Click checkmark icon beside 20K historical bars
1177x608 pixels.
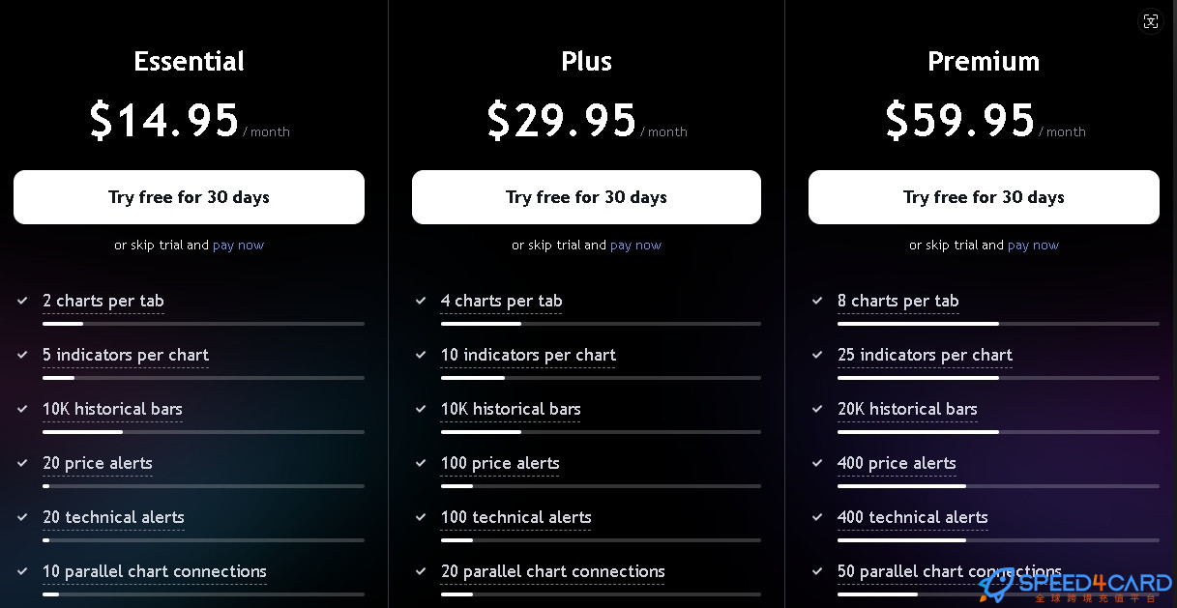(x=817, y=409)
